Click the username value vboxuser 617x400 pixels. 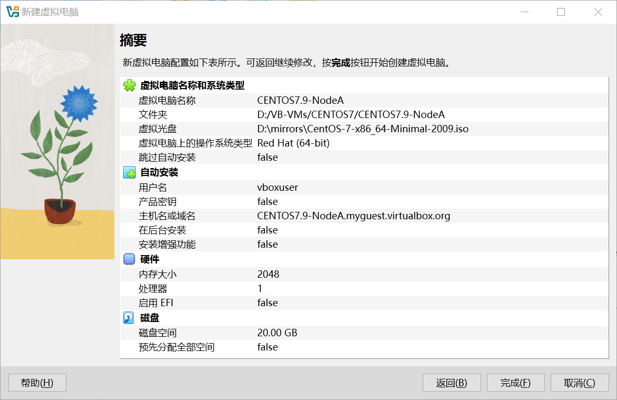278,188
